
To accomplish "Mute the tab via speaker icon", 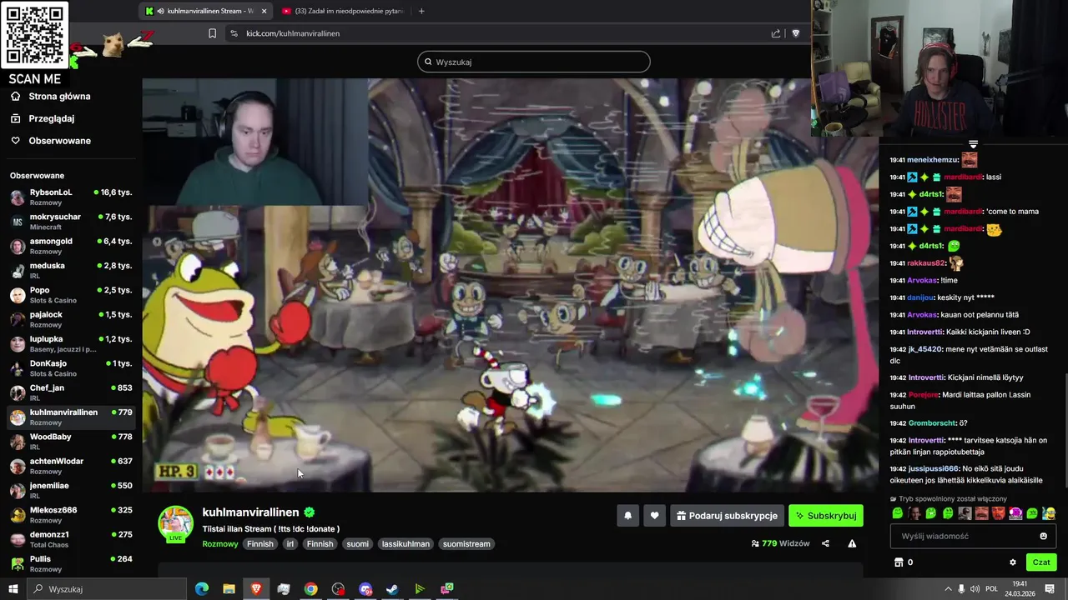I will (x=160, y=11).
